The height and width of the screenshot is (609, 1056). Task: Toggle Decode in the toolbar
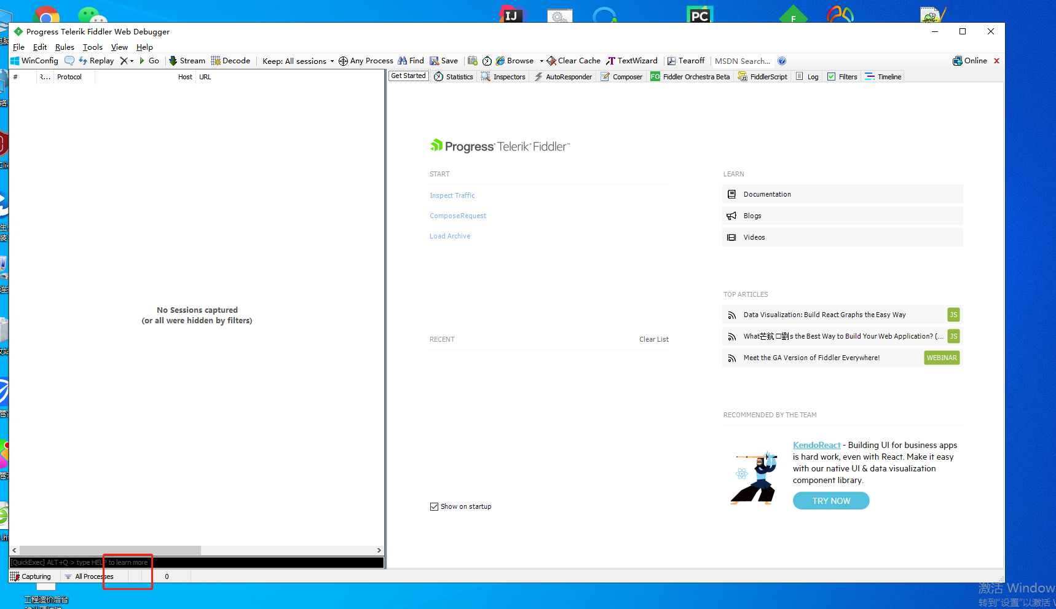pos(231,61)
